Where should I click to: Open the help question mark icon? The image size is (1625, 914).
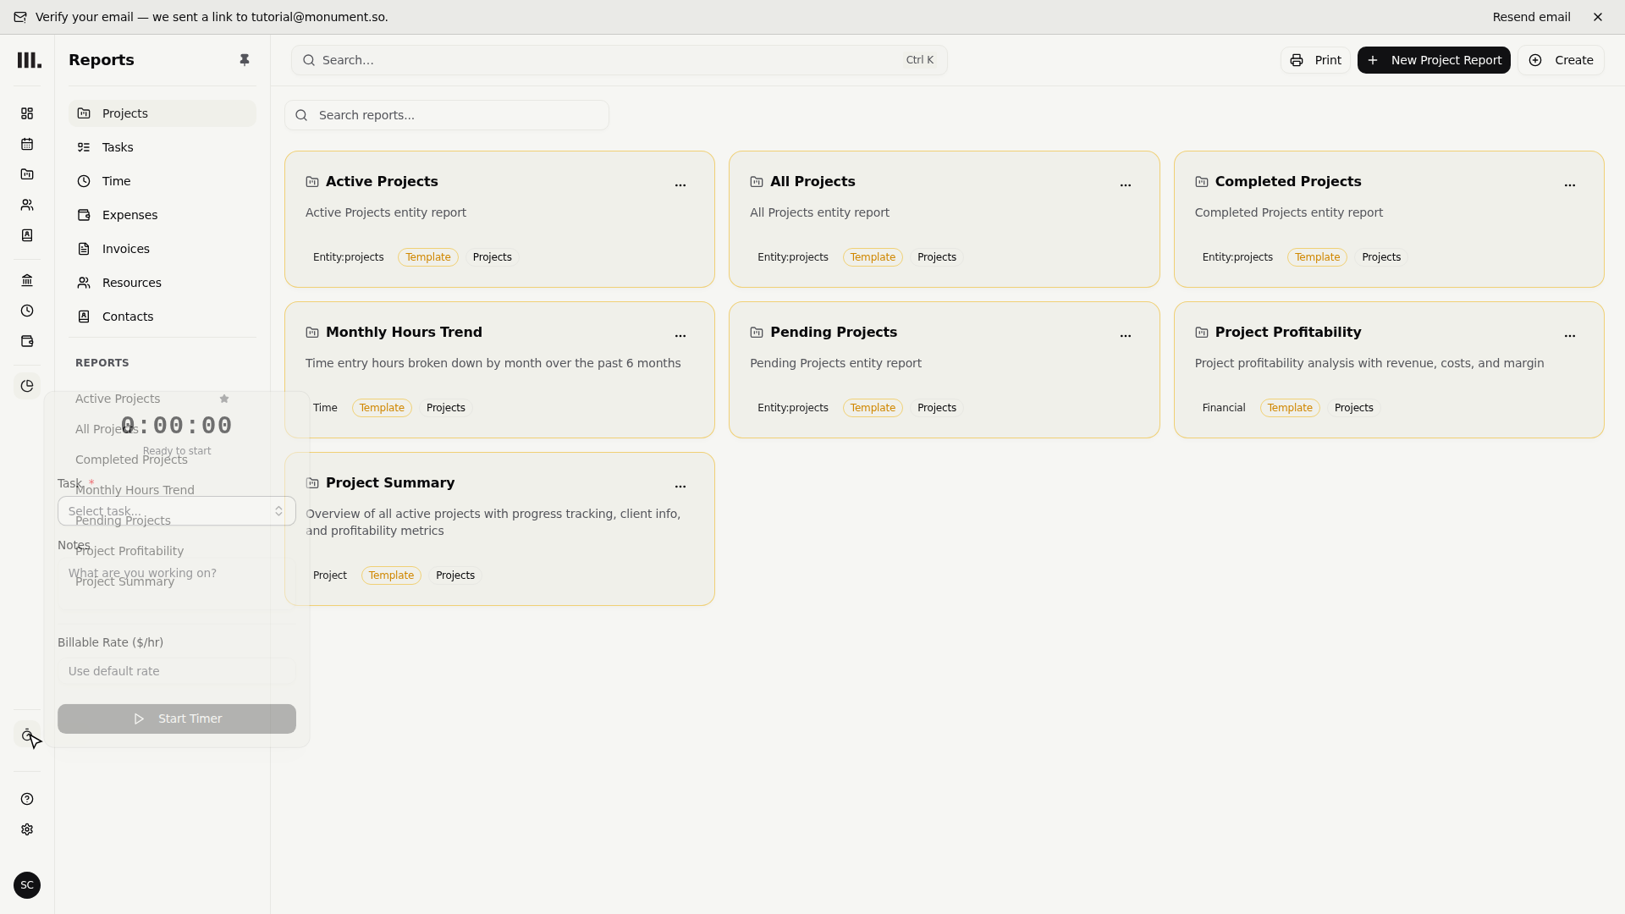[x=27, y=799]
